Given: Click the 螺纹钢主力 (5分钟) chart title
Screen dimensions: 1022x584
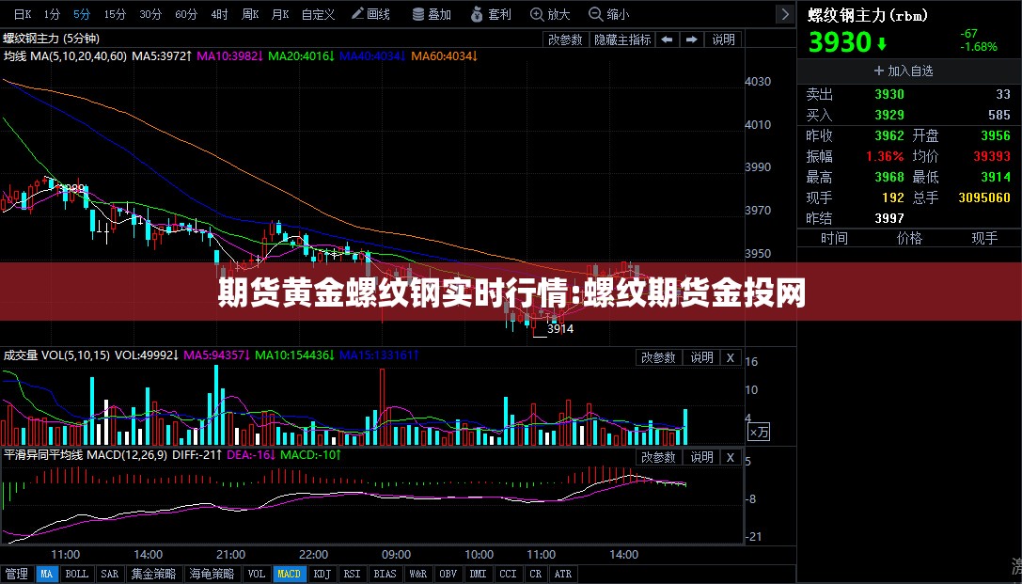Looking at the screenshot, I should point(52,39).
